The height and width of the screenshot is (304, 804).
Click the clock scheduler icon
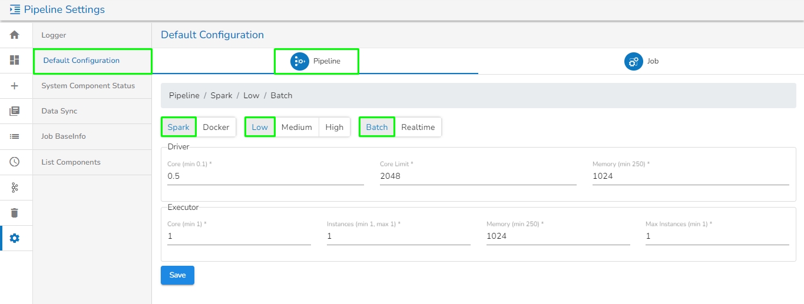(15, 162)
